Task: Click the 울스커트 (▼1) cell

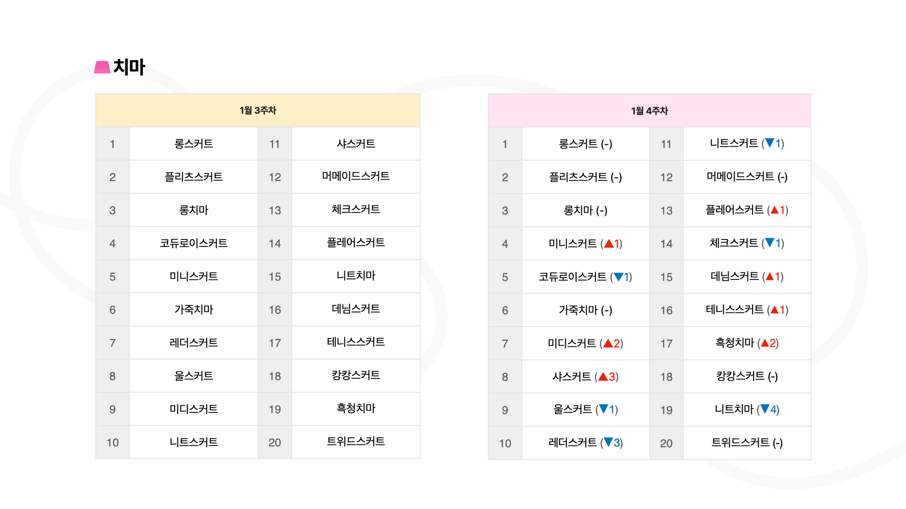Action: 586,410
